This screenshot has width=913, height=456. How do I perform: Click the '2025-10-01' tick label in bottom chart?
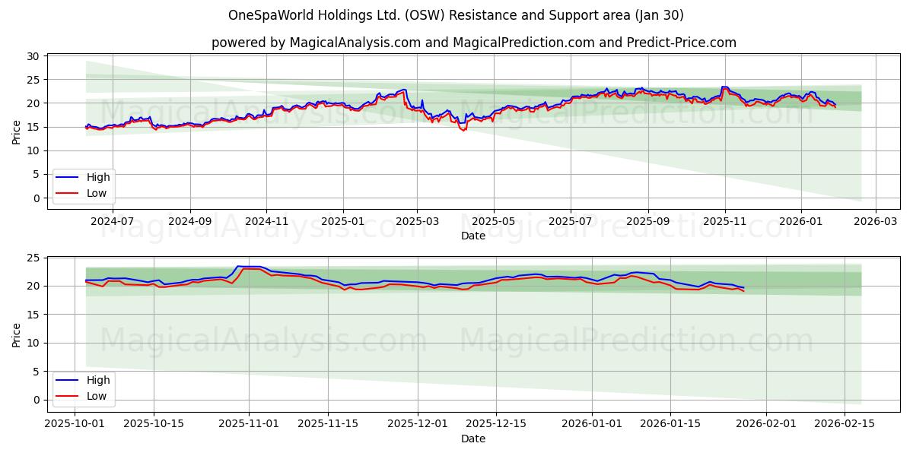[x=75, y=423]
